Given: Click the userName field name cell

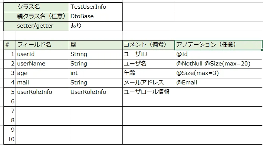Looking at the screenshot, I should [42, 64].
